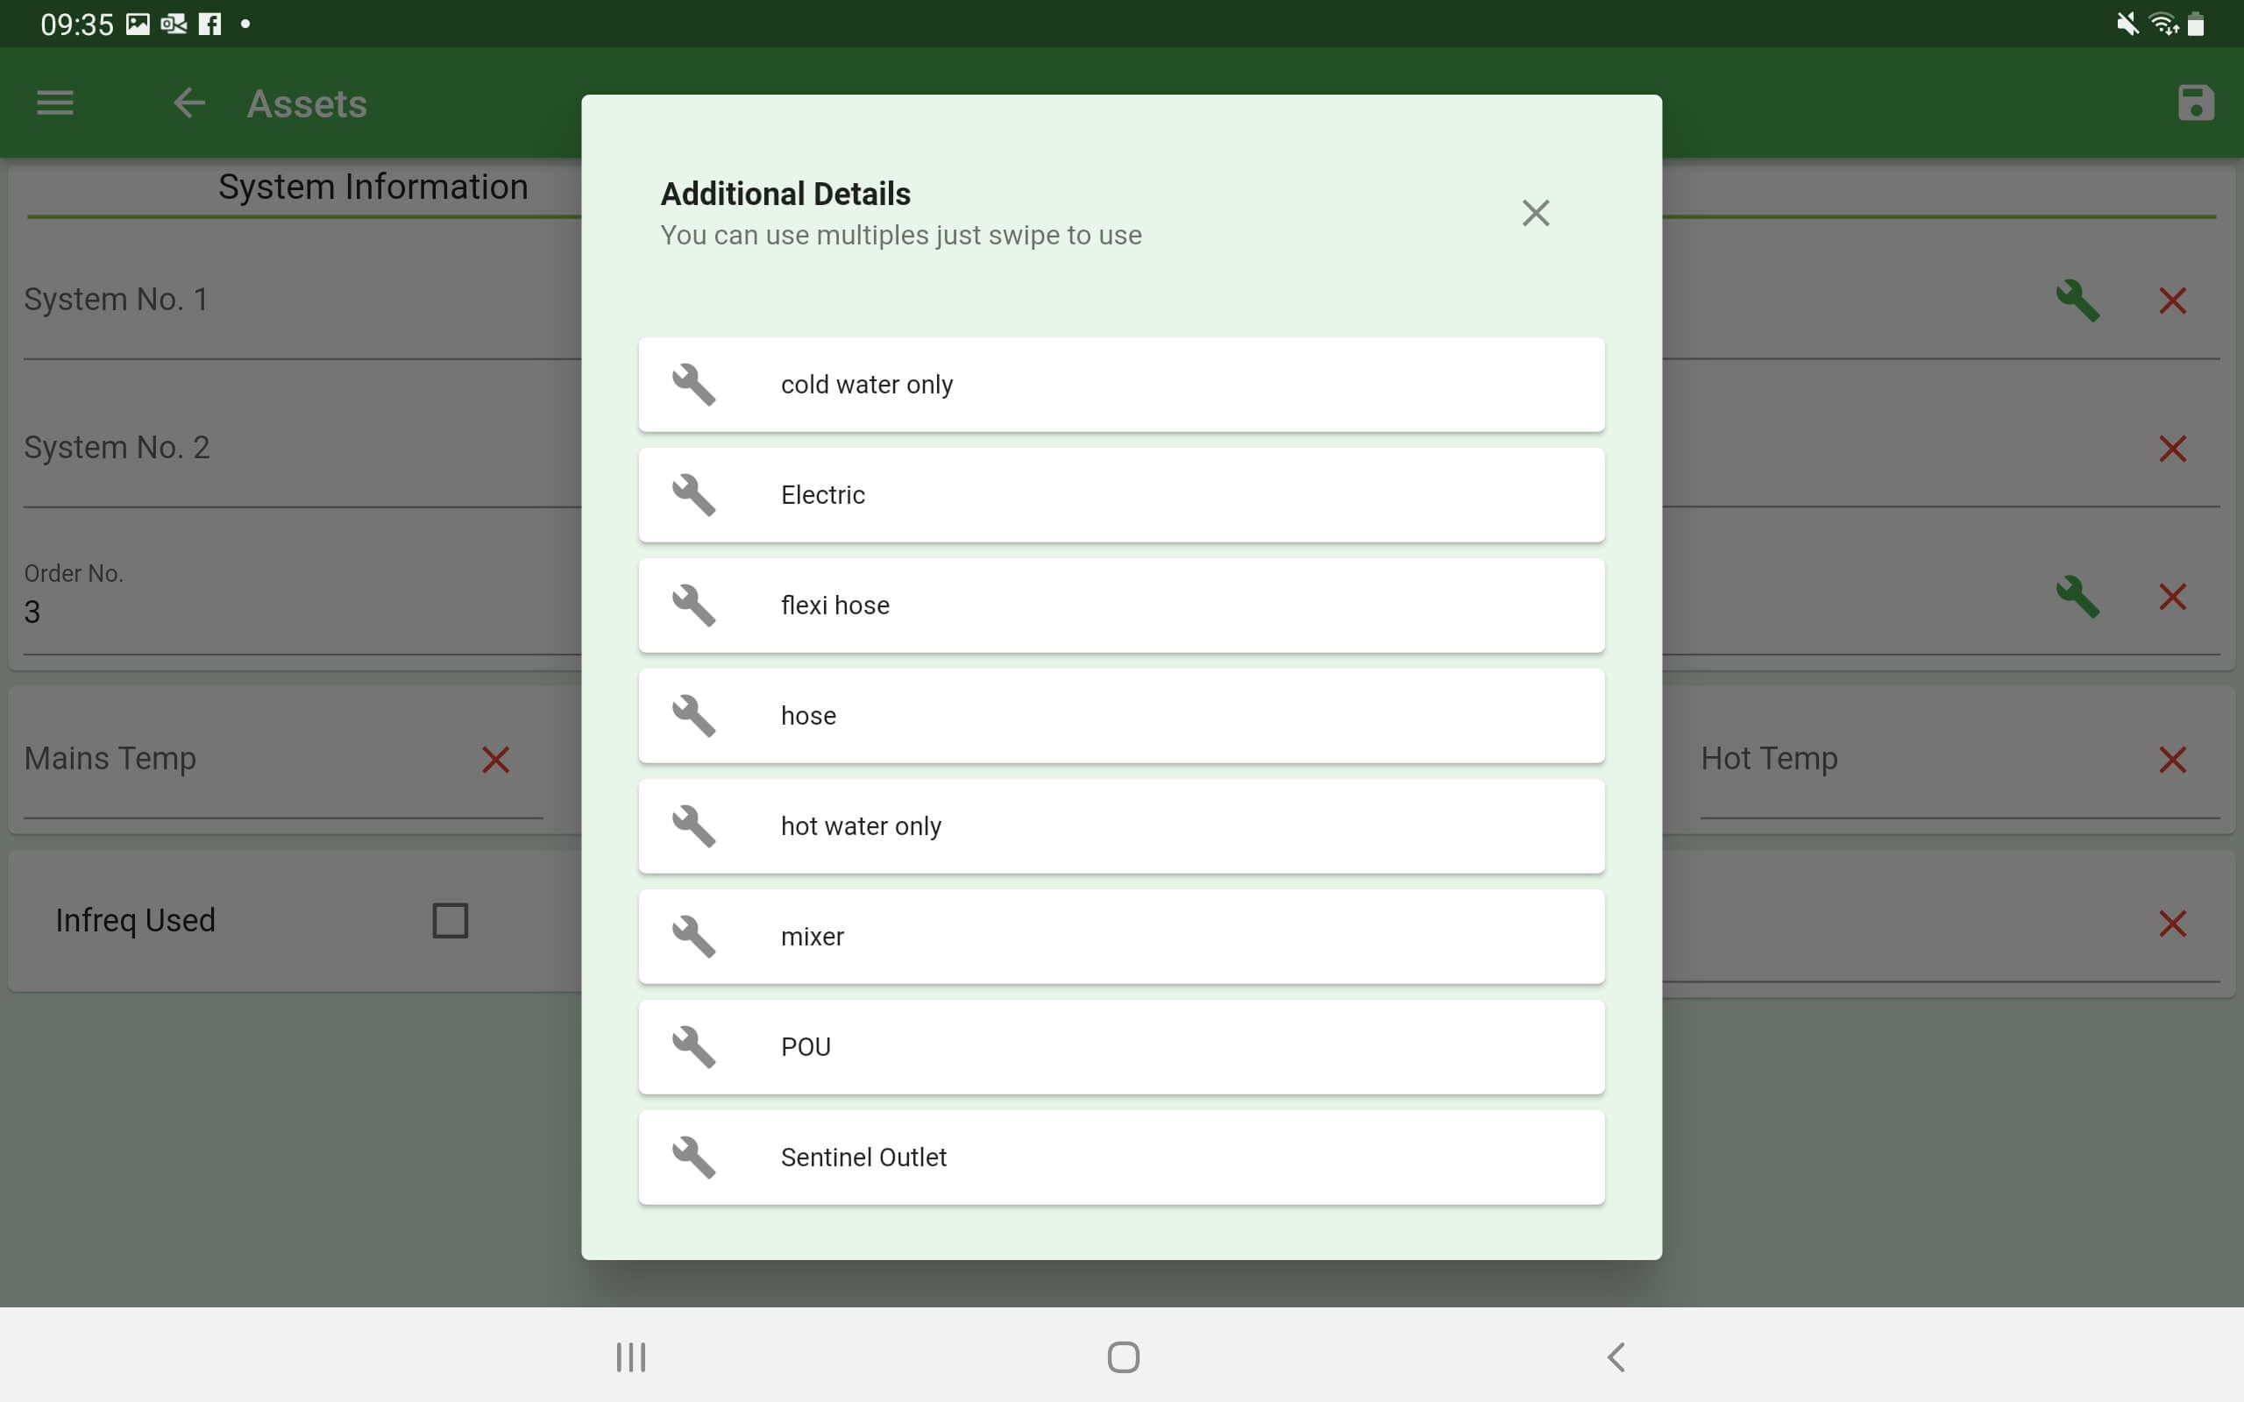Toggle the 'Infreq Used' checkbox
2244x1402 pixels.
tap(449, 919)
